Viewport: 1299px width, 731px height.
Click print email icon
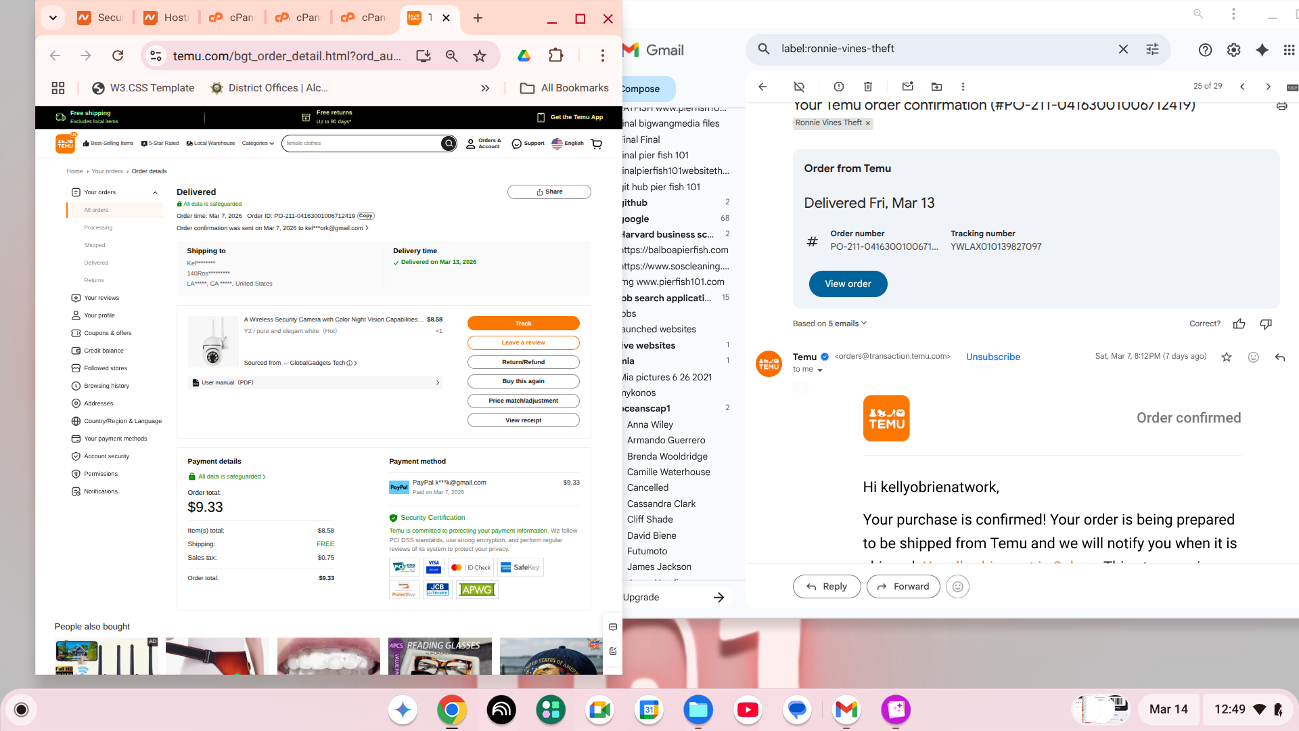1281,106
